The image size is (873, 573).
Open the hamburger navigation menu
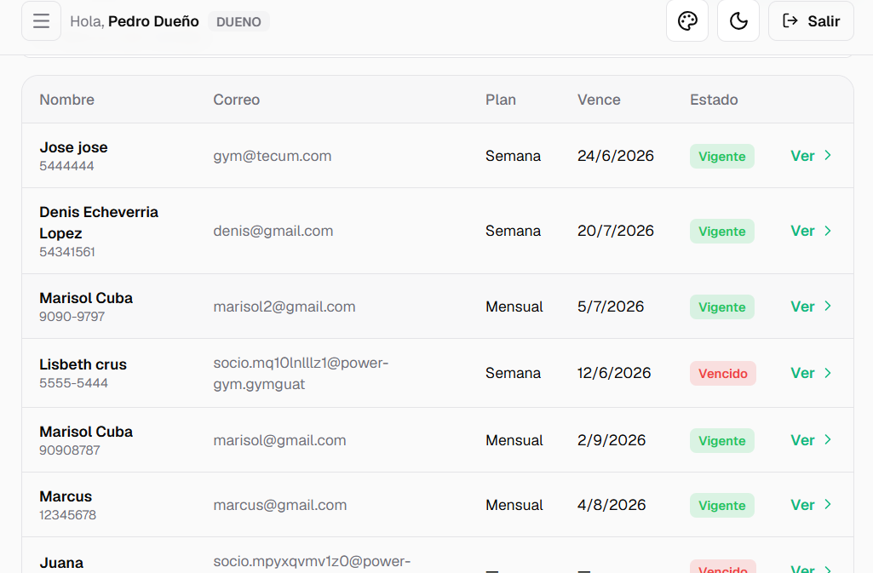coord(41,21)
